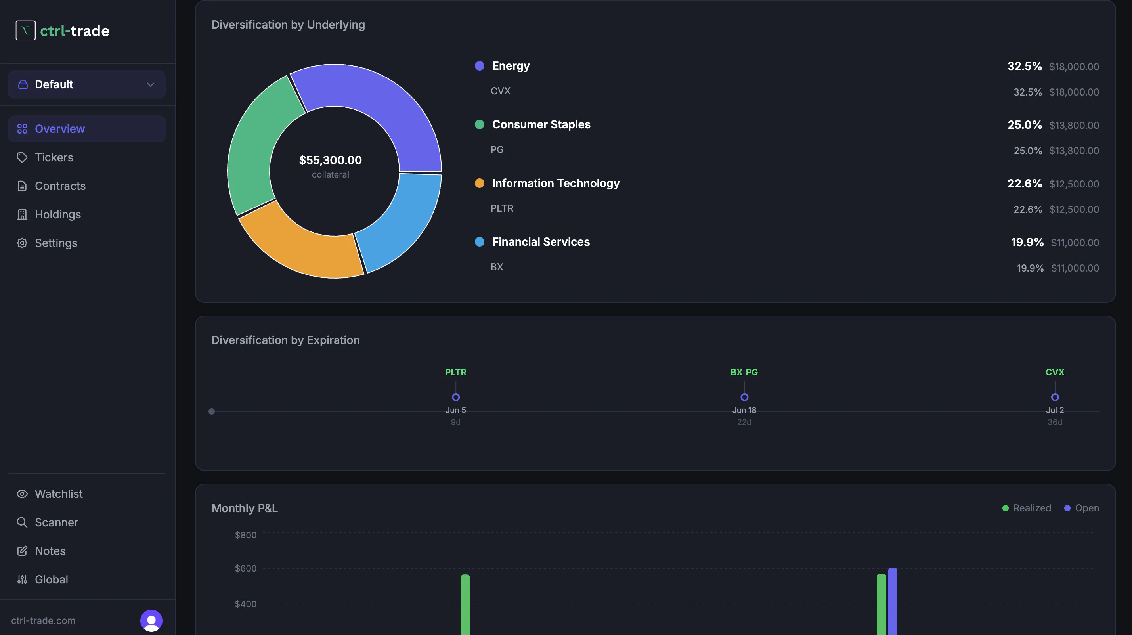The width and height of the screenshot is (1132, 635).
Task: Open the user profile avatar
Action: tap(151, 620)
